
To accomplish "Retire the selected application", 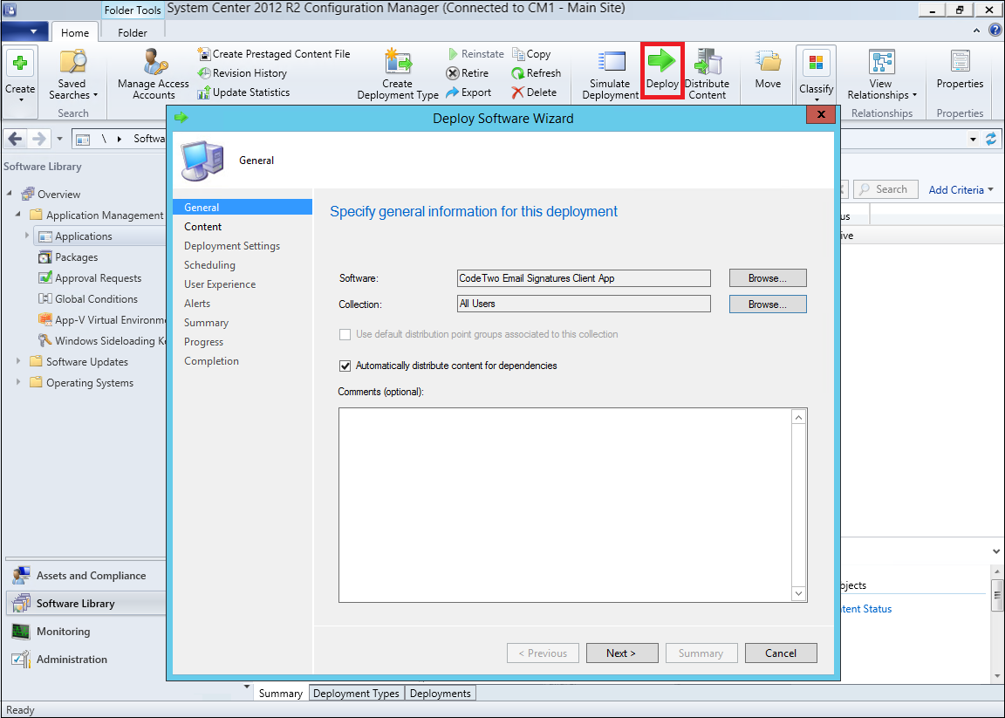I will click(x=468, y=73).
